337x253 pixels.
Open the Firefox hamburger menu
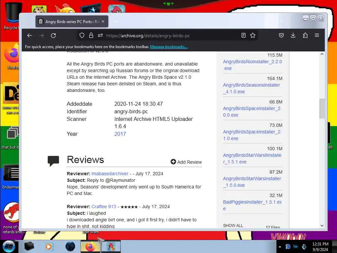[x=317, y=35]
